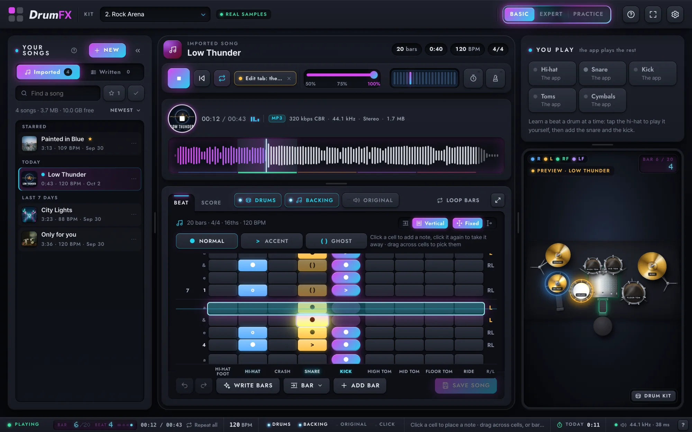Click inside the Find a song field
Viewport: 692px width, 432px height.
tap(58, 93)
